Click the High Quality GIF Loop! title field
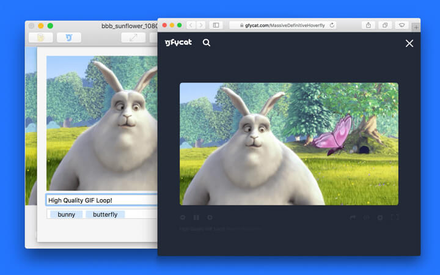The image size is (440, 275). 101,200
